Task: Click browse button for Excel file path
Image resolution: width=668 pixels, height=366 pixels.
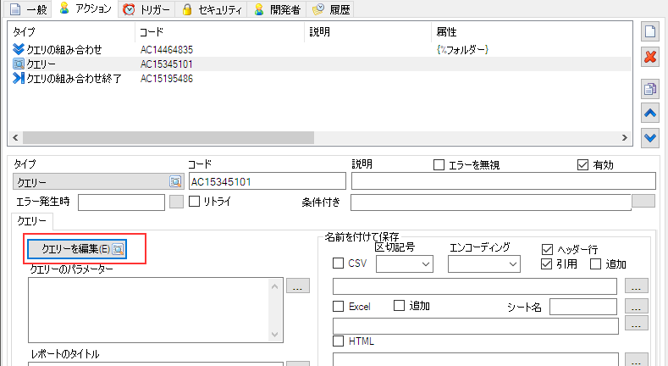Action: point(637,323)
